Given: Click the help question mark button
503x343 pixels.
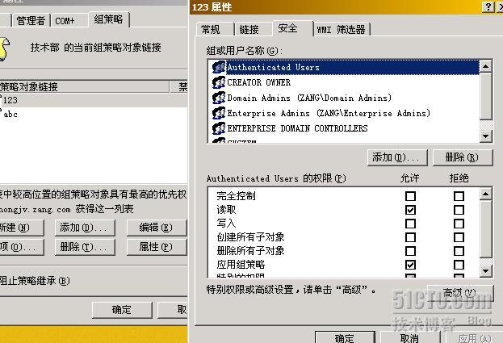Looking at the screenshot, I should (488, 6).
